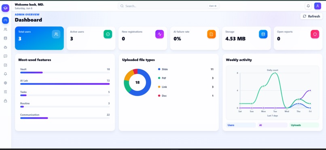
Task: Click the AI Lab usage bar
Action: (x=65, y=84)
